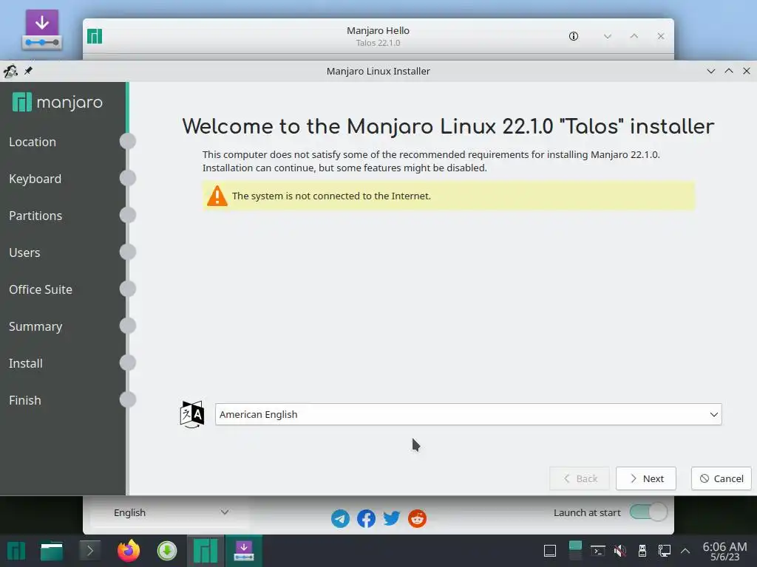This screenshot has height=567, width=757.
Task: Open the English dropdown in Manjaro Hello
Action: pos(171,512)
